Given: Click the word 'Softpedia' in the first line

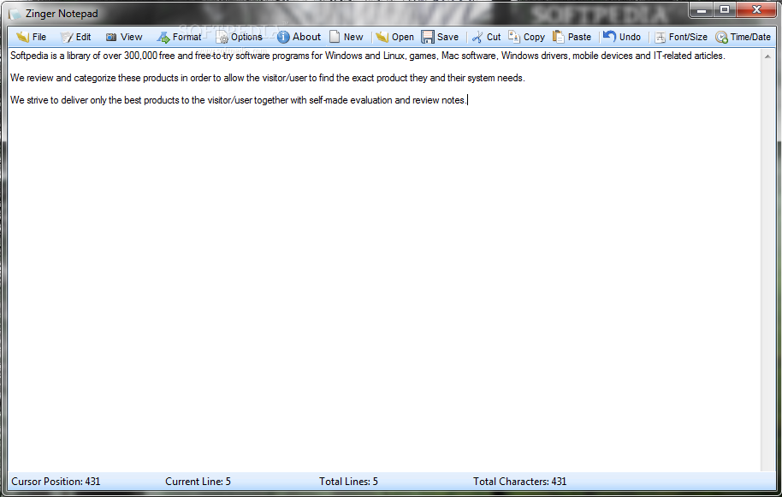Looking at the screenshot, I should pyautogui.click(x=29, y=56).
